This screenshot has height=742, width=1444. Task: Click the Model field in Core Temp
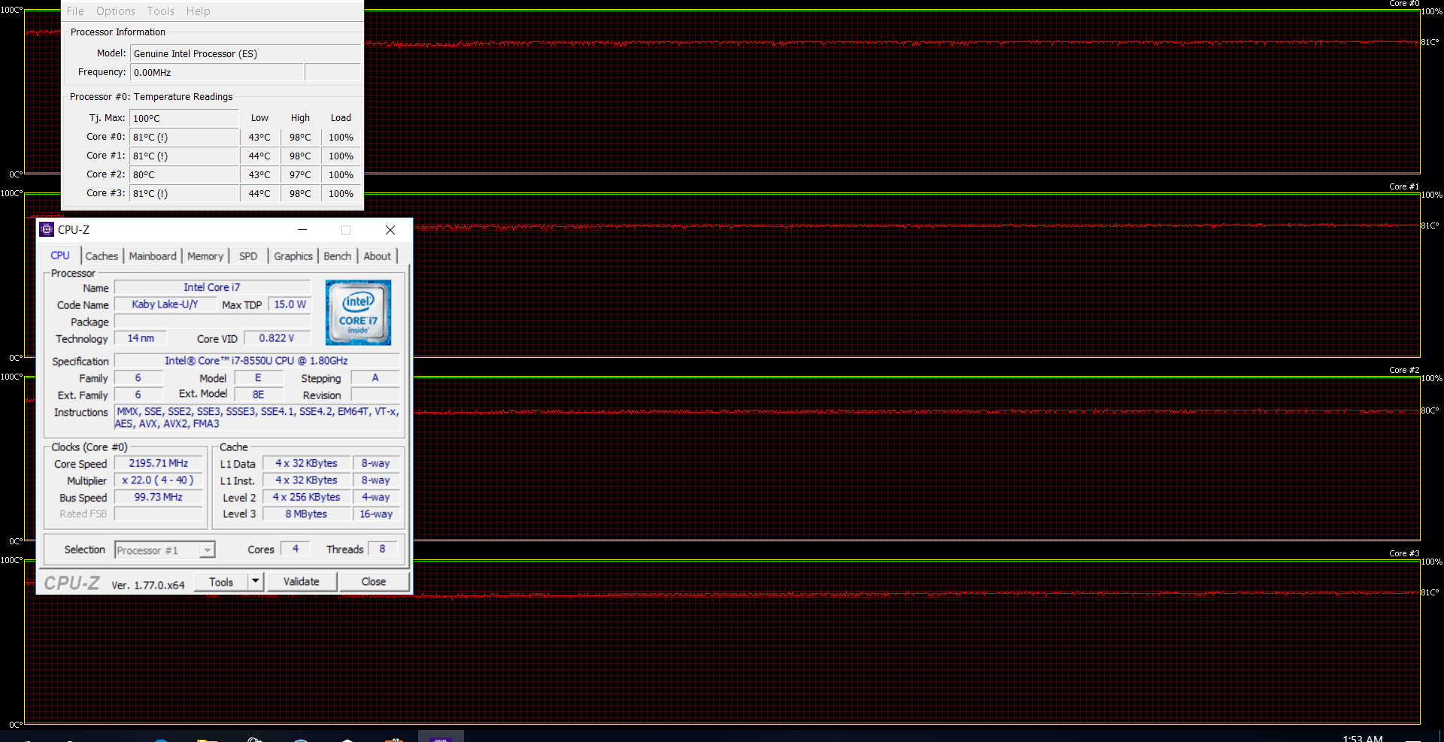(x=245, y=53)
